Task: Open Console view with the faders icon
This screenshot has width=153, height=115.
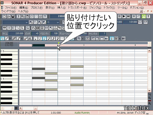Action: [33, 28]
